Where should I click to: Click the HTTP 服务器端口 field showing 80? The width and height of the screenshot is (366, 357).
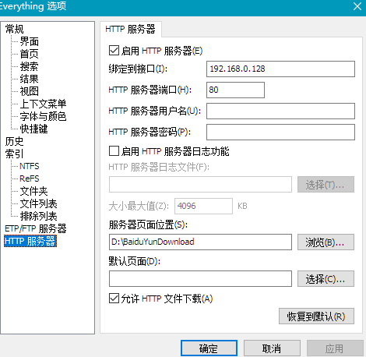click(x=235, y=90)
